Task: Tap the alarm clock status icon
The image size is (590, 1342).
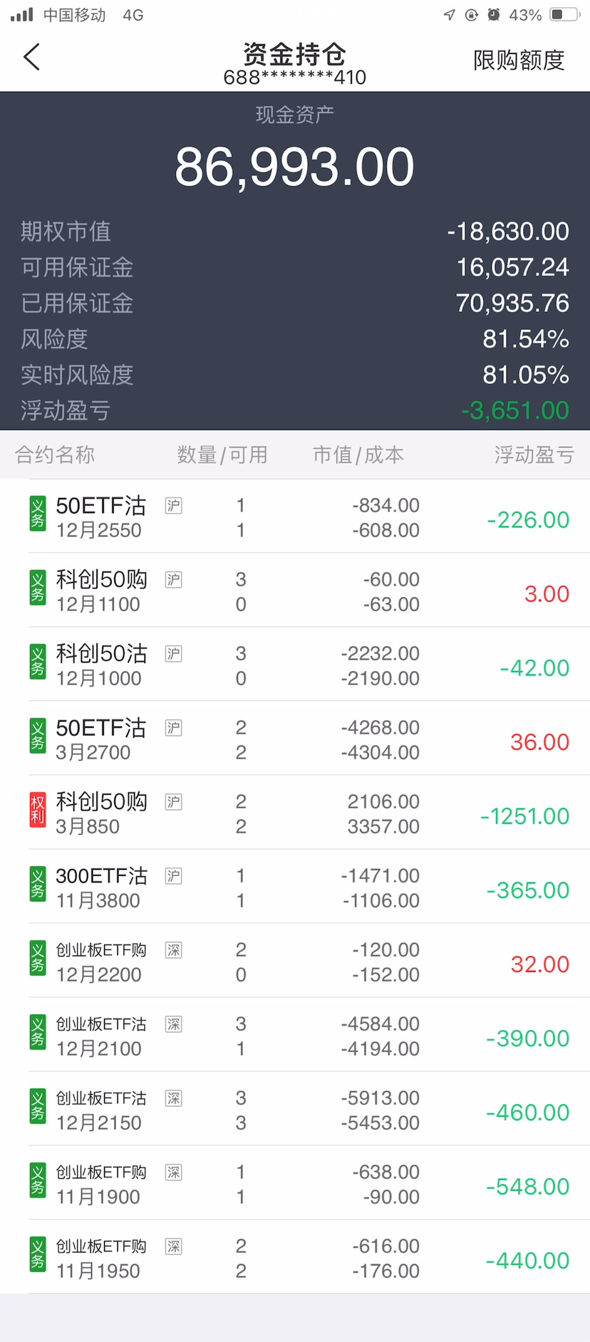Action: (x=493, y=14)
